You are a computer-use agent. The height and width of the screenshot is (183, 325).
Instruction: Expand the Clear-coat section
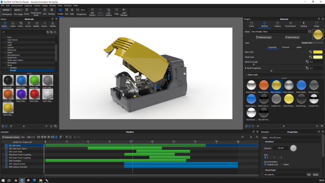[246, 75]
